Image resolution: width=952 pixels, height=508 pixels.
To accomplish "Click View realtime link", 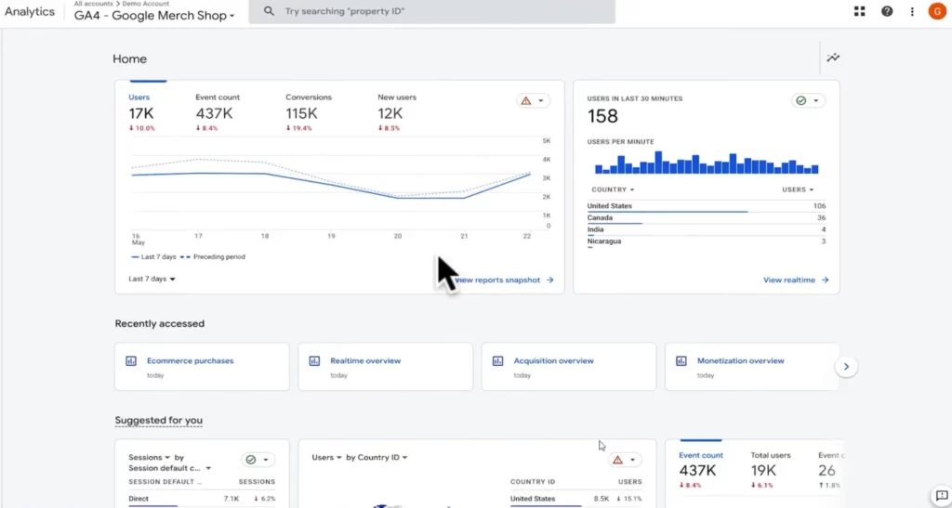I will (796, 280).
